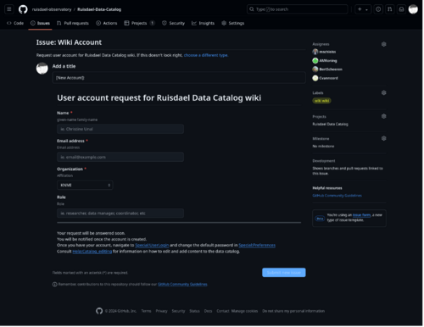Click the Ruisdael Data Catalog project entry
This screenshot has width=424, height=327.
click(330, 125)
